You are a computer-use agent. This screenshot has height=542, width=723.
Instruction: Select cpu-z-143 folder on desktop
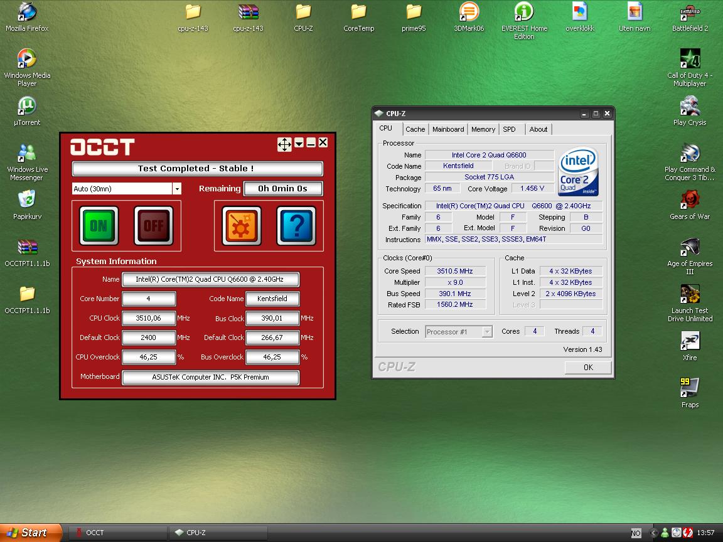(x=193, y=17)
